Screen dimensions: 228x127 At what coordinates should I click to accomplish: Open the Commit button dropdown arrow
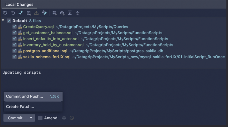coord(31,118)
